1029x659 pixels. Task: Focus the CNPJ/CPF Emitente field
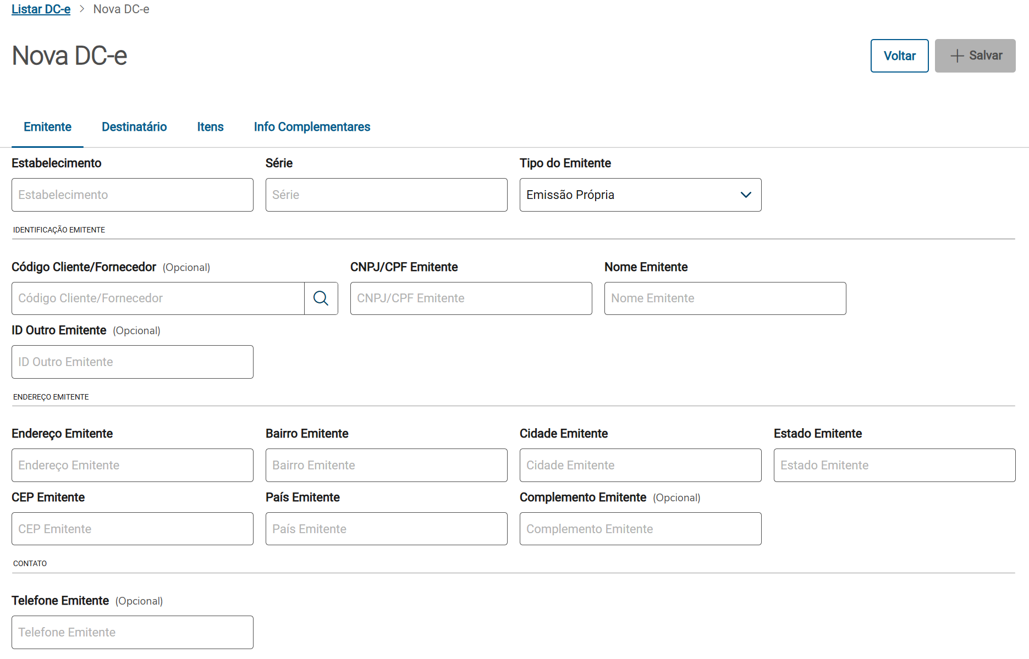pyautogui.click(x=471, y=298)
